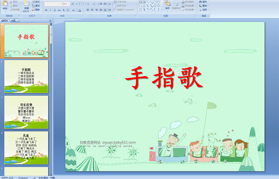Screen dimensions: 279x179
Task: Select the Line shape
Action: (x=147, y=2)
